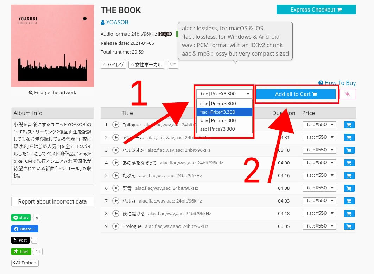Screen dimensions: 374x274
Task: Add Epilogue to cart using its cart icon
Action: 349,124
